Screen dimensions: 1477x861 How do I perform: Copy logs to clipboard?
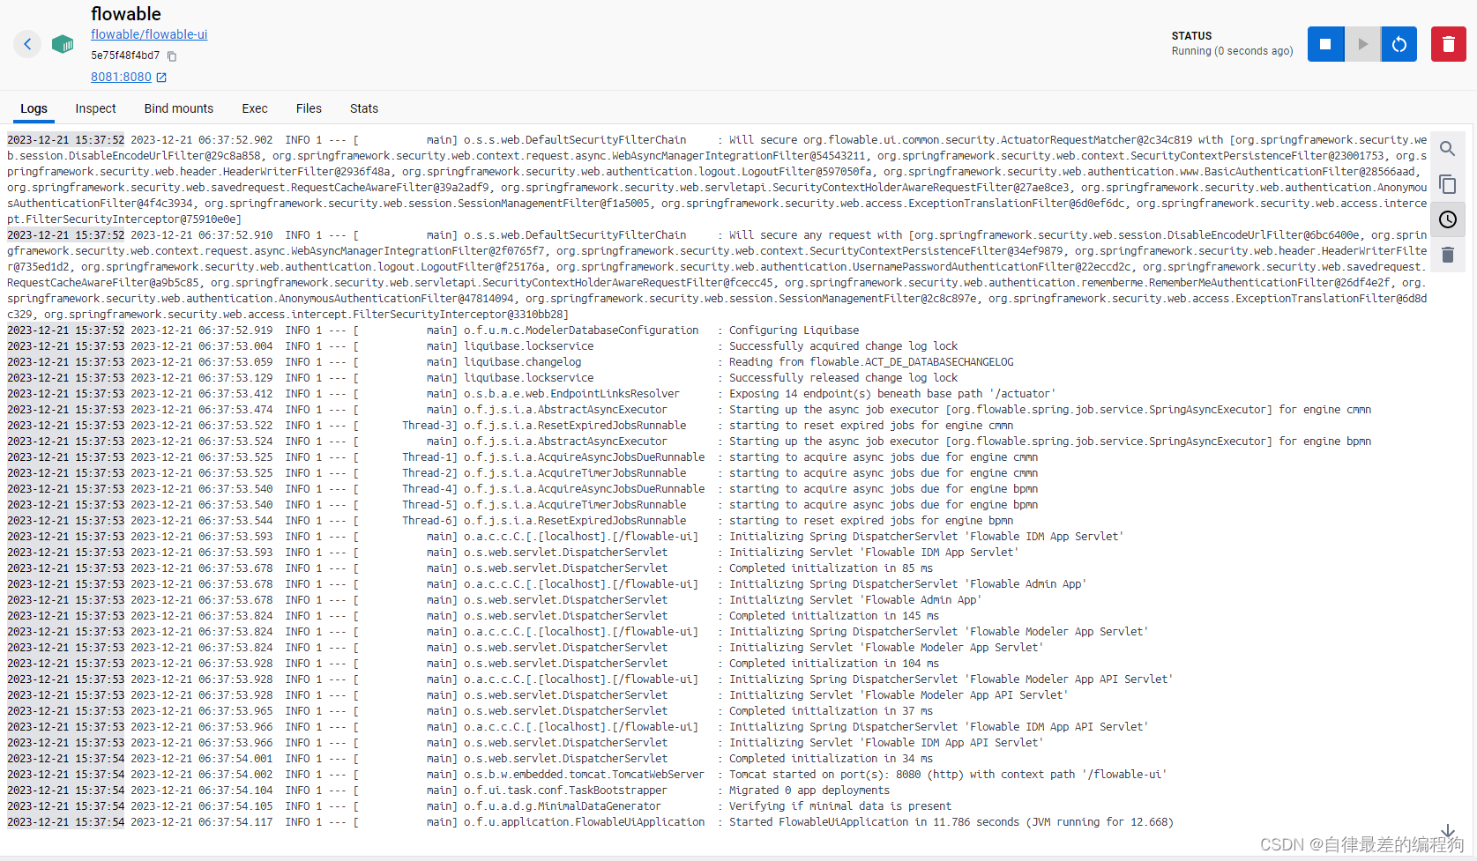(x=1448, y=184)
